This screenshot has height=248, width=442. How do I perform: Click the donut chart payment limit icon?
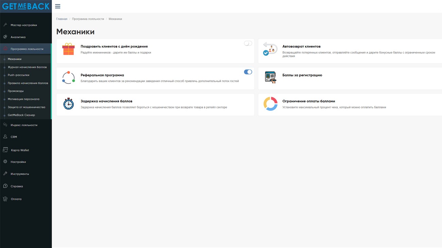(270, 104)
